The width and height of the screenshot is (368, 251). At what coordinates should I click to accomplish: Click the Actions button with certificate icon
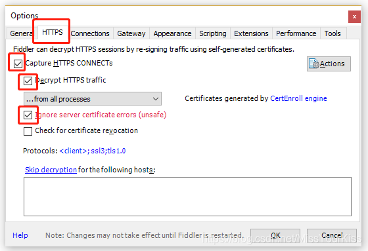click(x=329, y=64)
